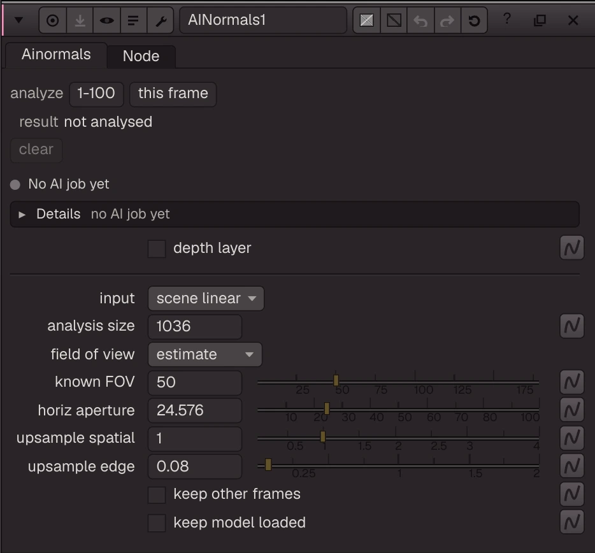Click the crossed-box color icon in the header
The width and height of the screenshot is (595, 553).
click(x=366, y=20)
